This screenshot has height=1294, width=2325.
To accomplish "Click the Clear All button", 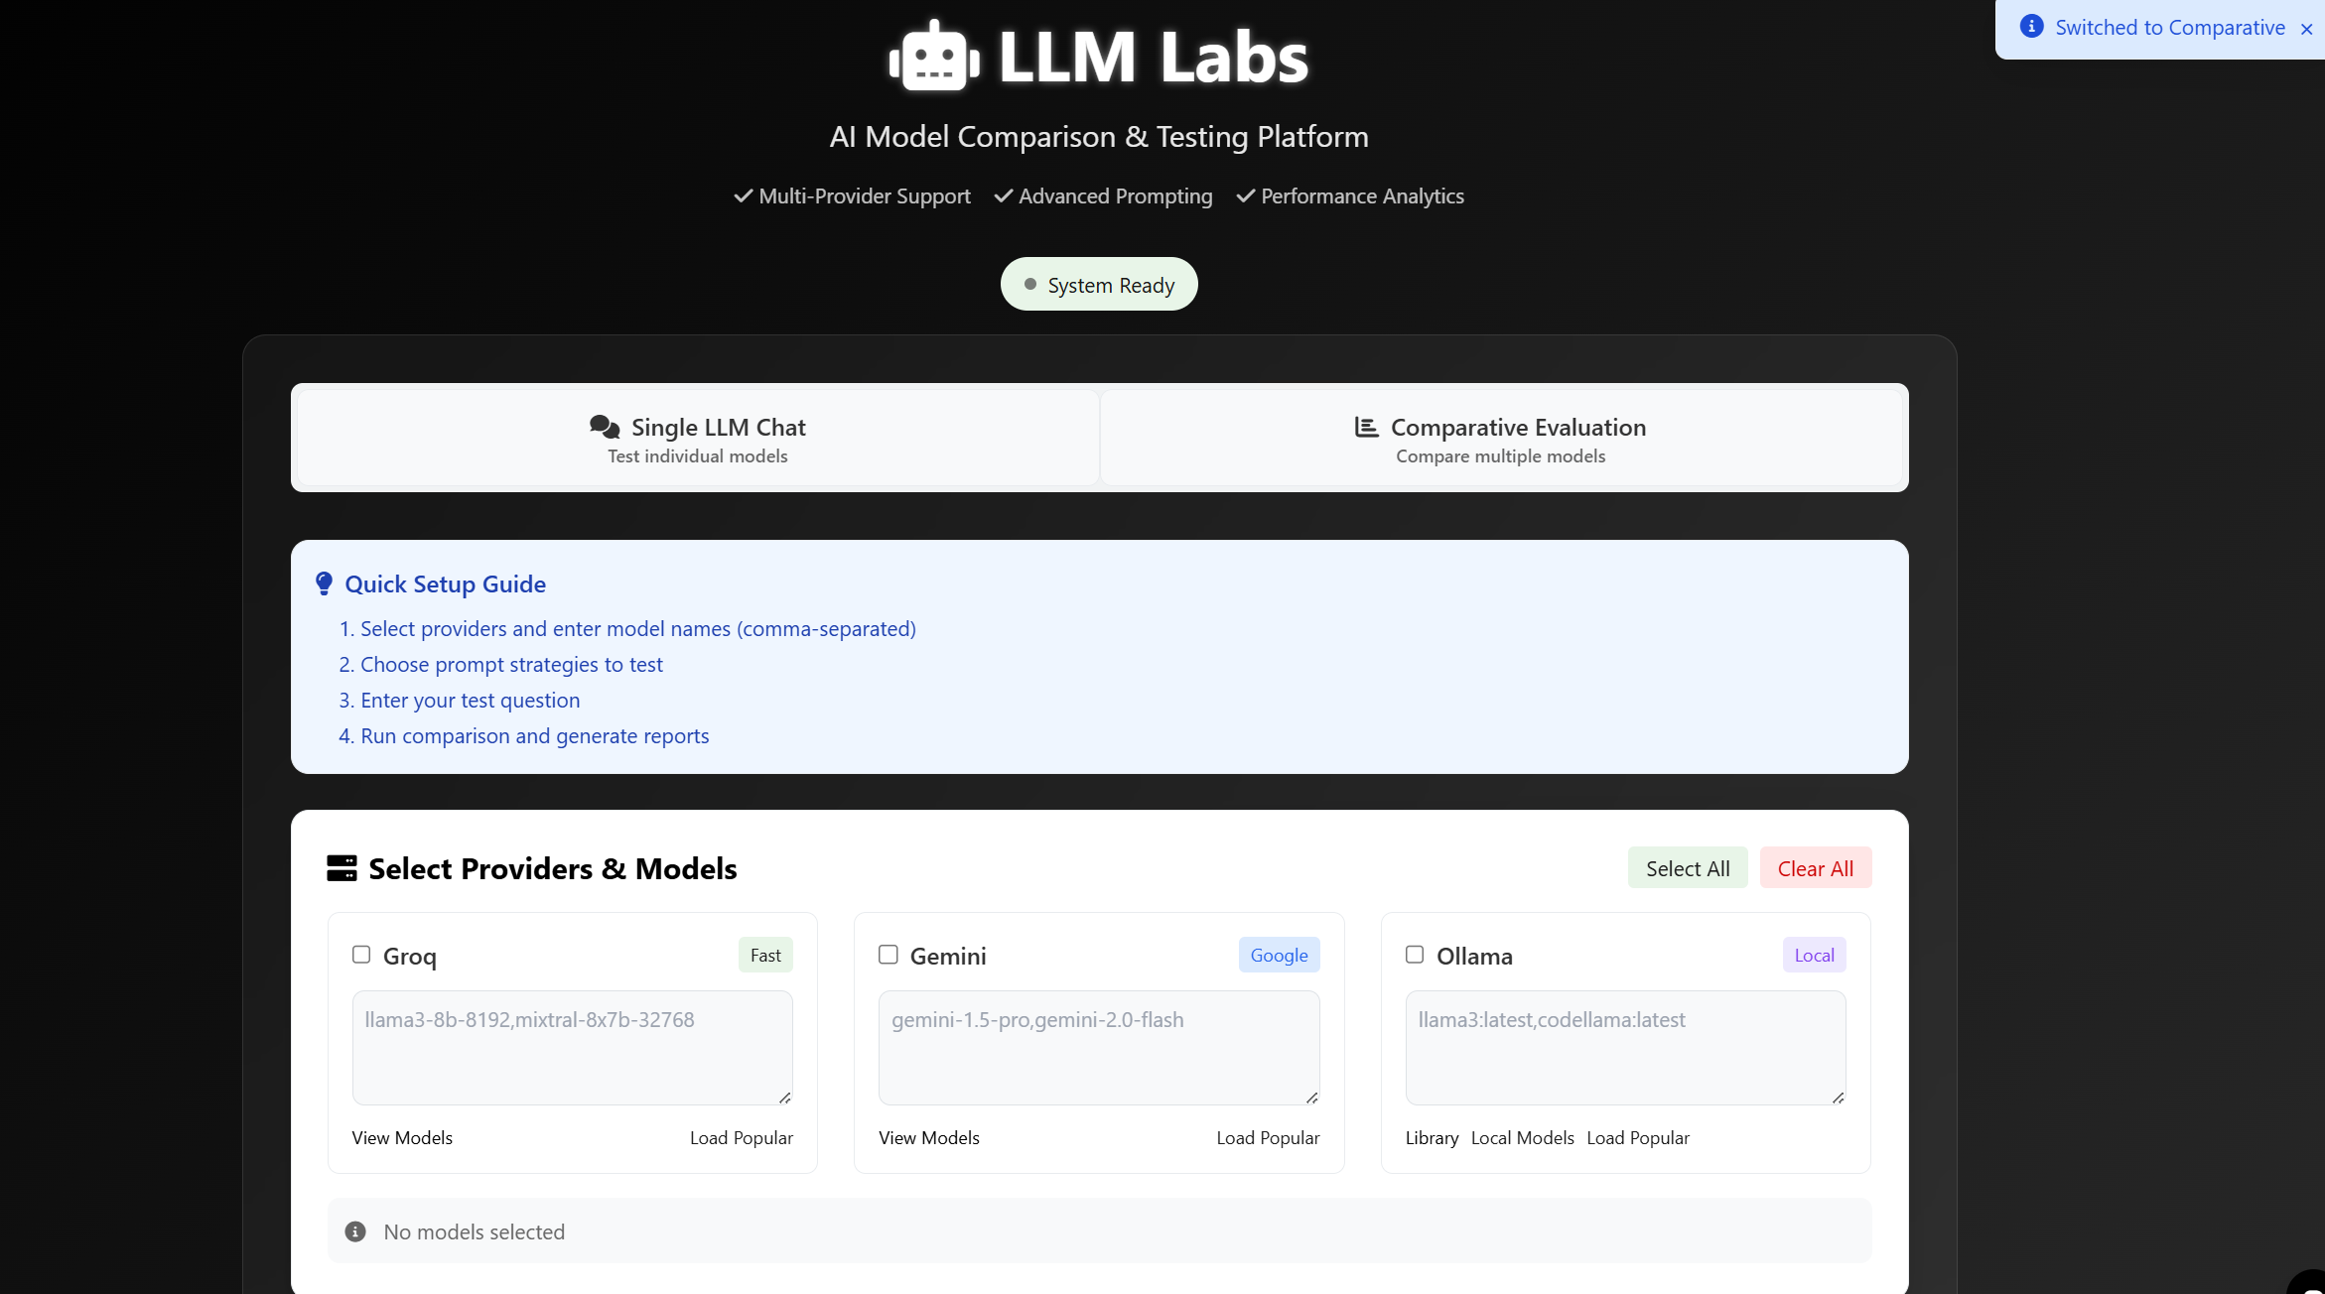I will click(x=1816, y=868).
